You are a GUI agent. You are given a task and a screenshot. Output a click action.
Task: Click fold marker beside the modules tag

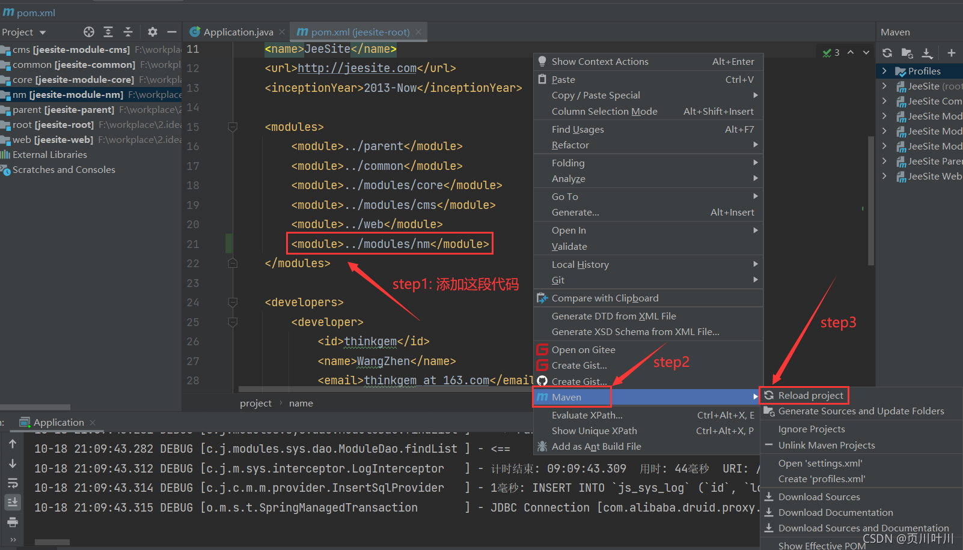click(233, 127)
